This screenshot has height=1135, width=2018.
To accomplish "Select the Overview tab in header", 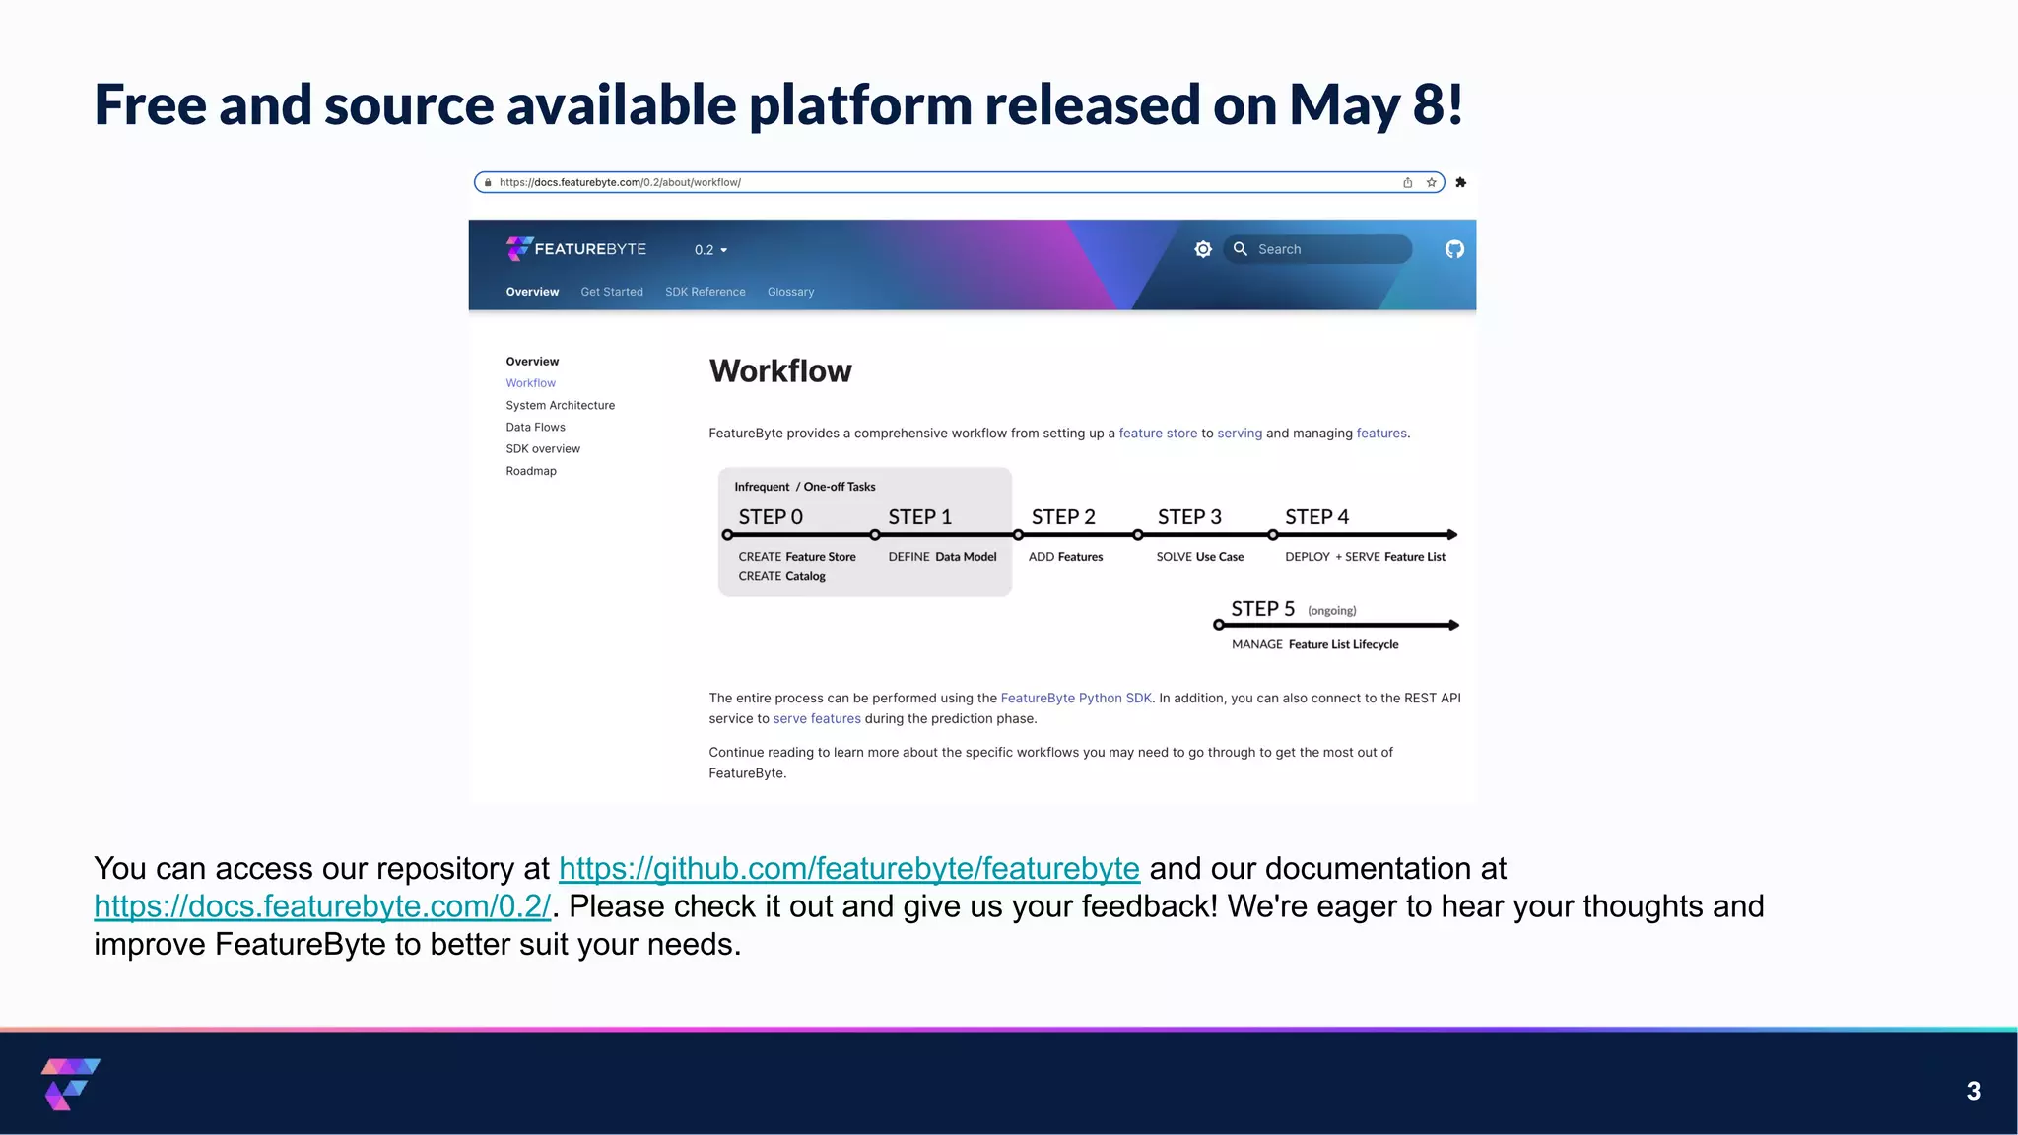I will point(532,292).
